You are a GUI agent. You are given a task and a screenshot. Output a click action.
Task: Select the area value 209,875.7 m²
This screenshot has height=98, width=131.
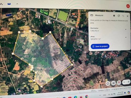tap(95, 39)
